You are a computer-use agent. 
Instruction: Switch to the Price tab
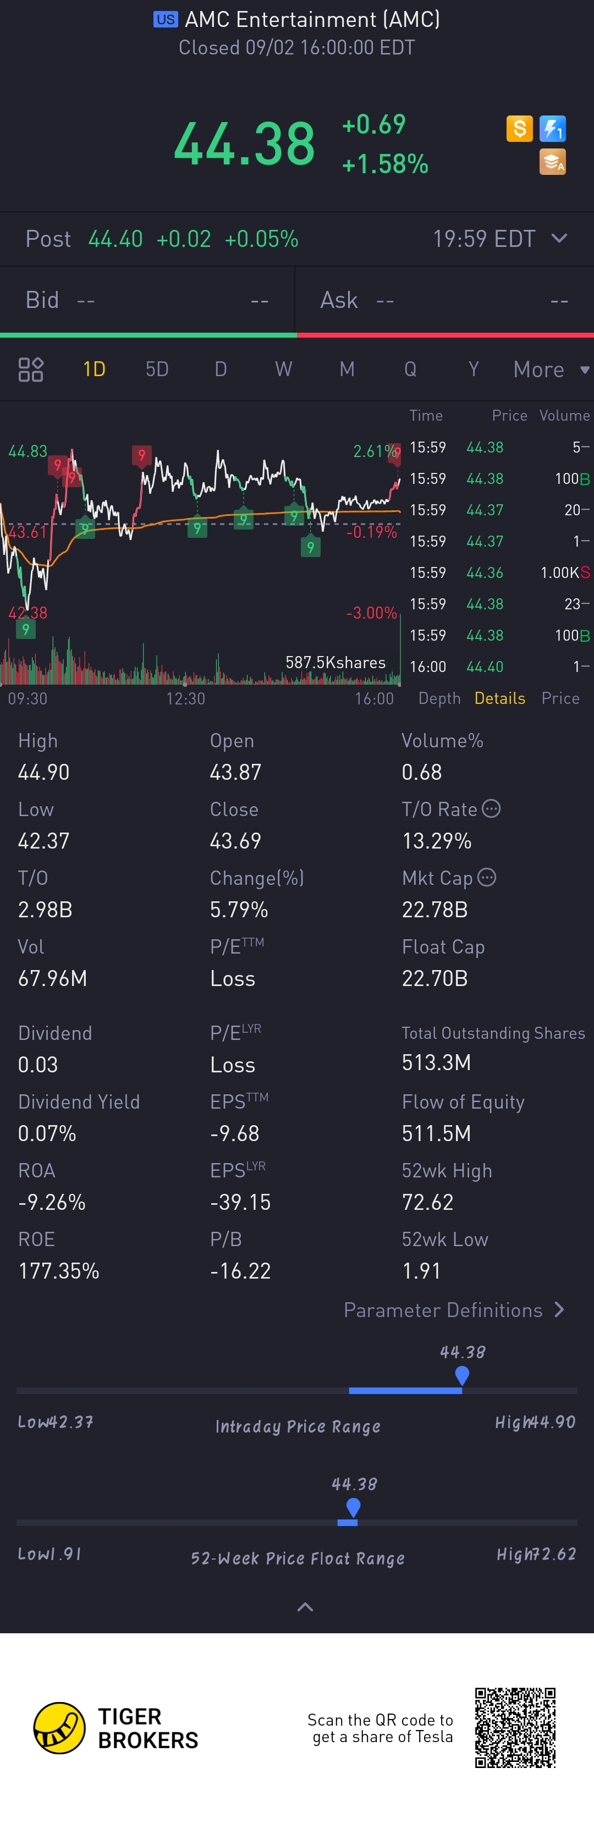(560, 698)
